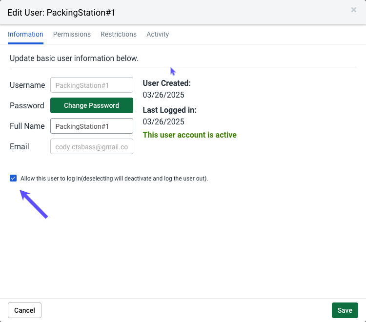This screenshot has height=322, width=366.
Task: Open the Permissions tab
Action: pos(72,34)
